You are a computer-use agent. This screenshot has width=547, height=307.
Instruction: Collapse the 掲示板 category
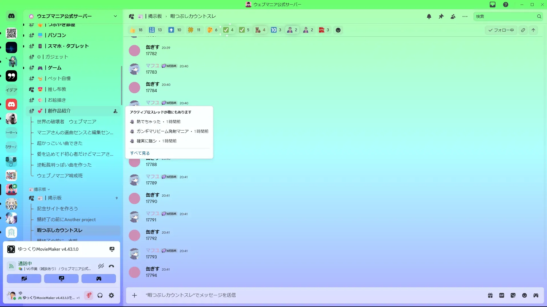tap(40, 189)
